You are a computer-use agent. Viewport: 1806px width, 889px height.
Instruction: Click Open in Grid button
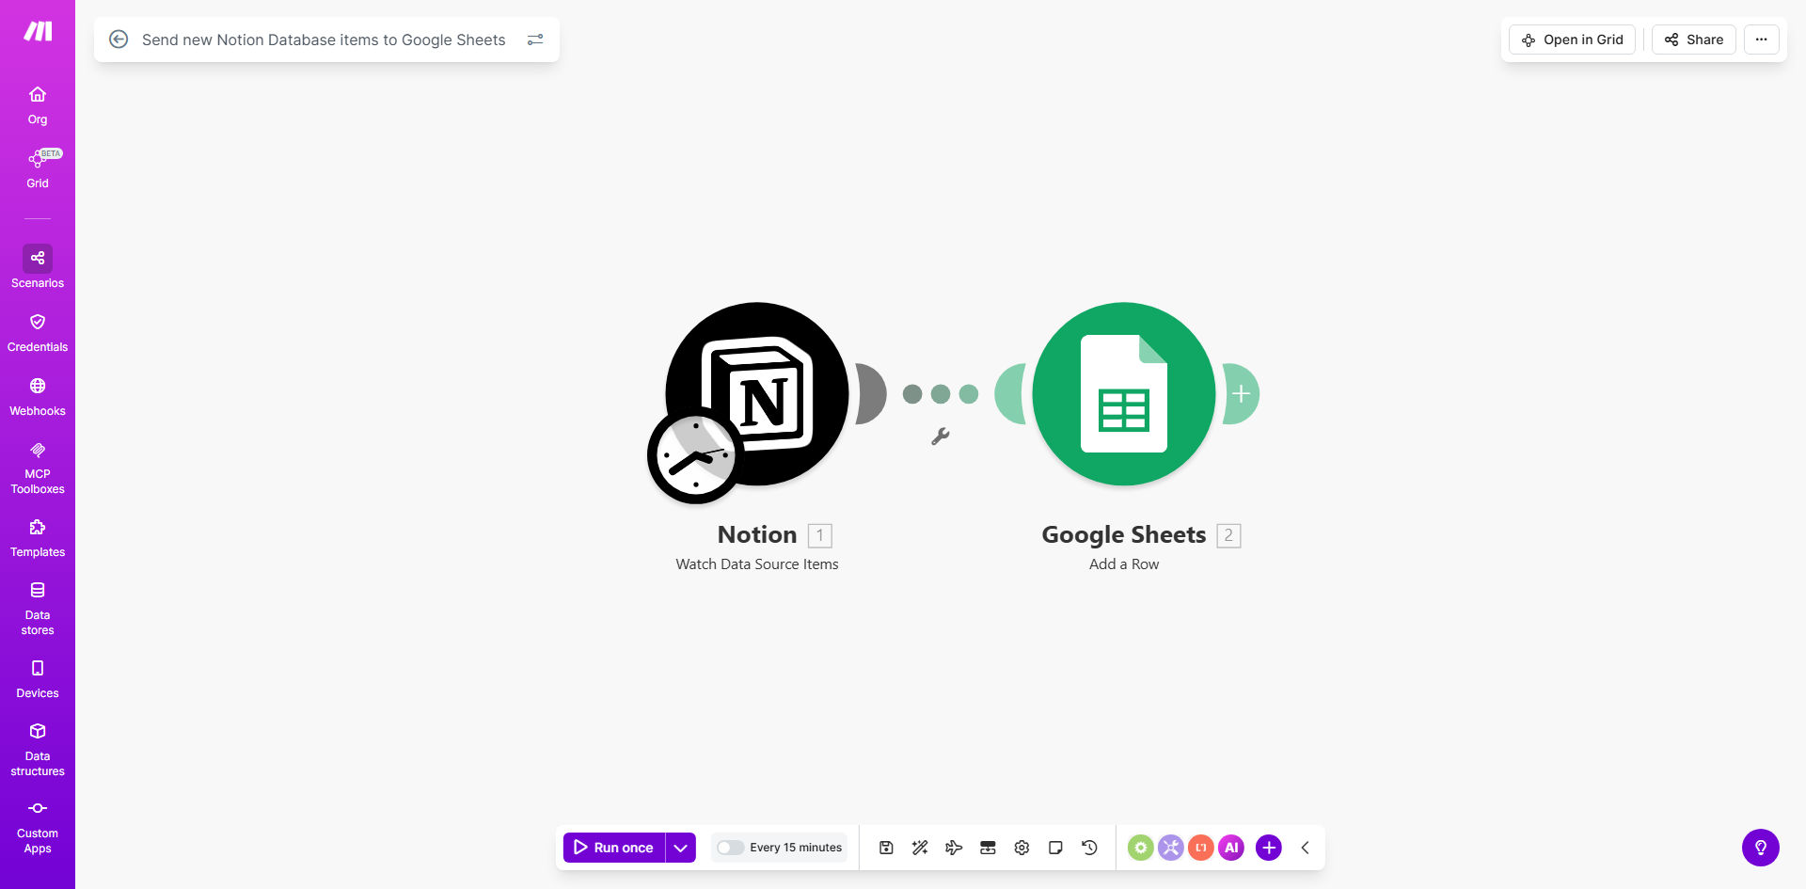(1573, 40)
